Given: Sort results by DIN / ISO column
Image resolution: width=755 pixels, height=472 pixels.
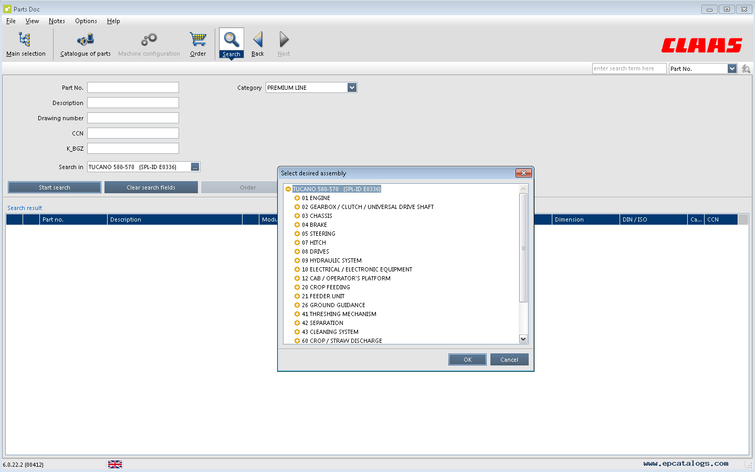Looking at the screenshot, I should coord(654,219).
